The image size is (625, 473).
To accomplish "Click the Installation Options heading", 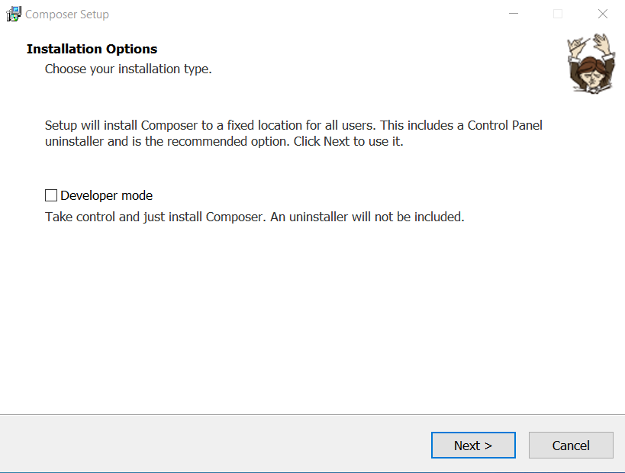I will pyautogui.click(x=92, y=48).
